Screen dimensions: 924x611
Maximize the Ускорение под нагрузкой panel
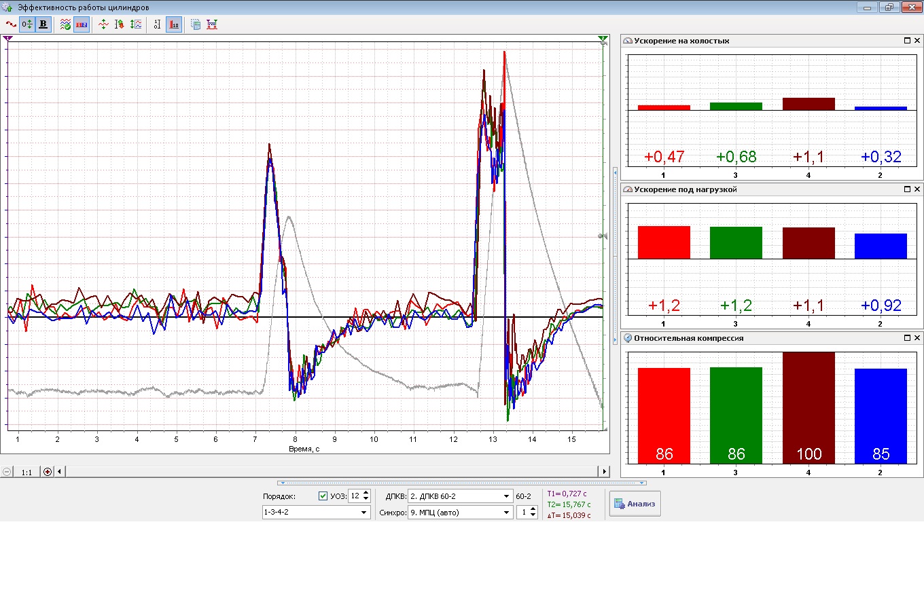click(907, 189)
